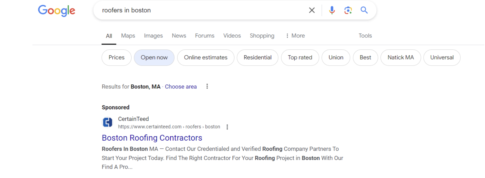Click the CertainTeed site favicon
This screenshot has height=178, width=485.
107,122
